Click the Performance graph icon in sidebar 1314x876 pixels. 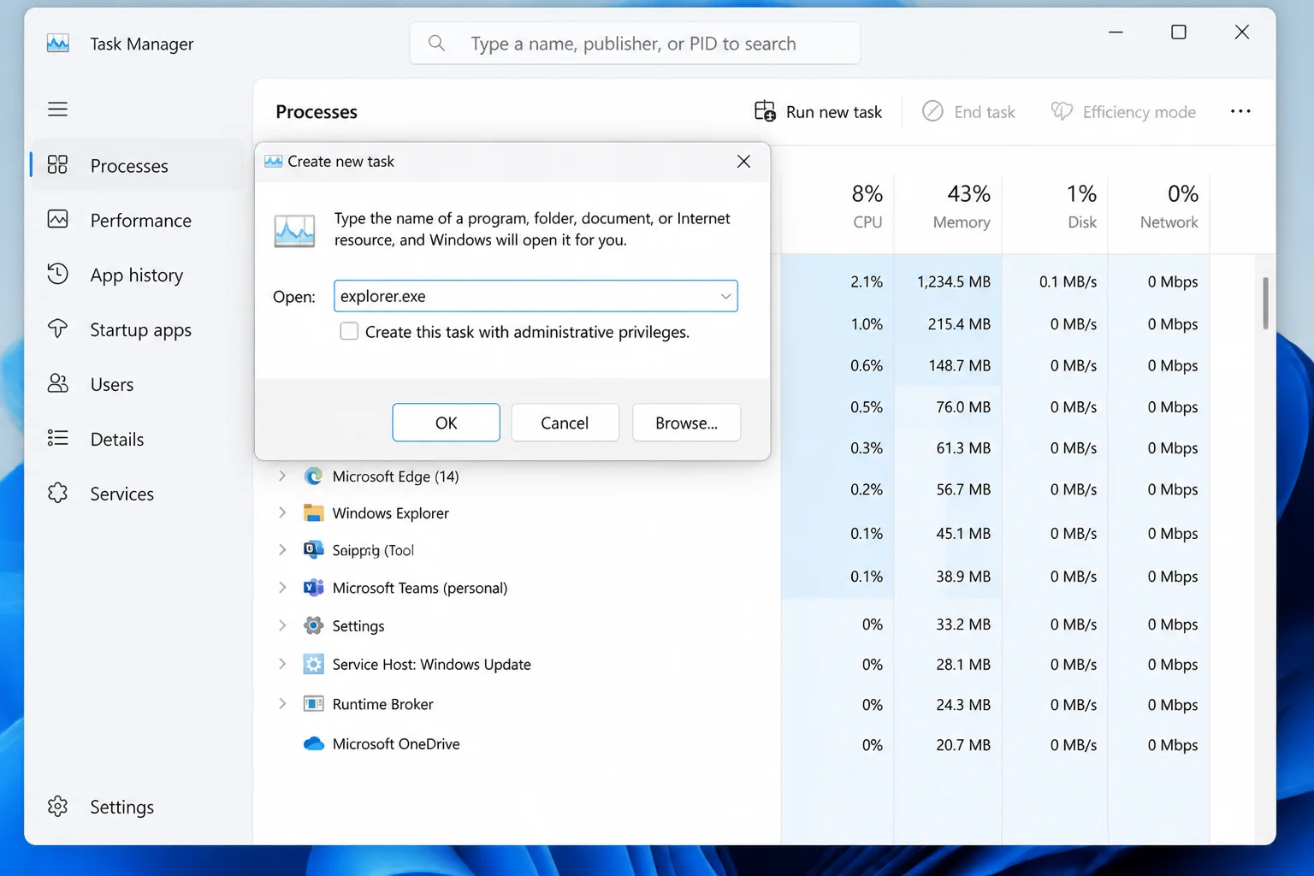tap(57, 220)
